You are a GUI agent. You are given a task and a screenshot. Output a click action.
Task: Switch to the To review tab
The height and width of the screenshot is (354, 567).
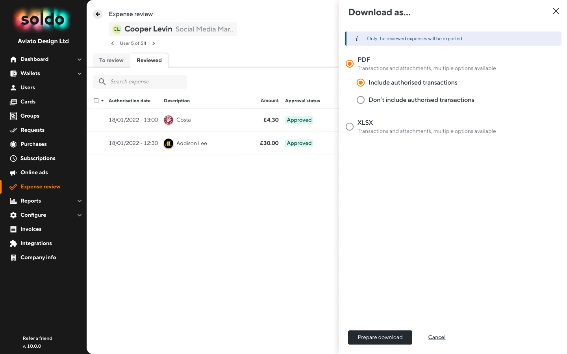pos(111,60)
